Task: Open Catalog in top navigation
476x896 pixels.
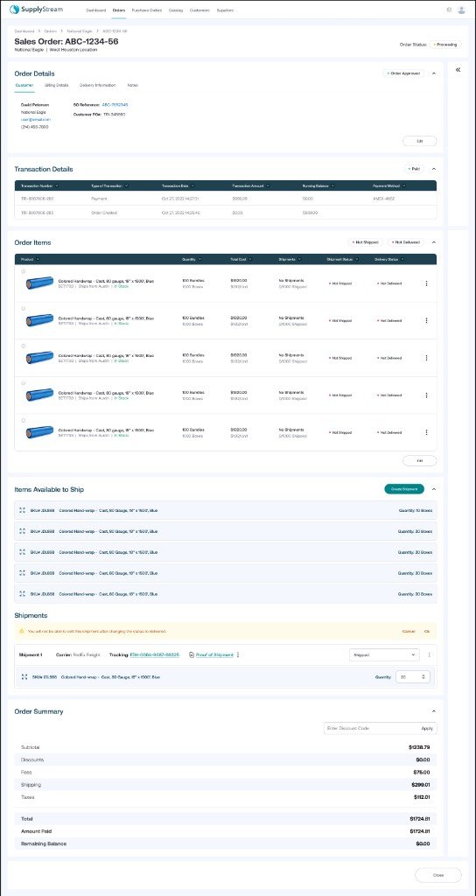Action: (x=176, y=10)
